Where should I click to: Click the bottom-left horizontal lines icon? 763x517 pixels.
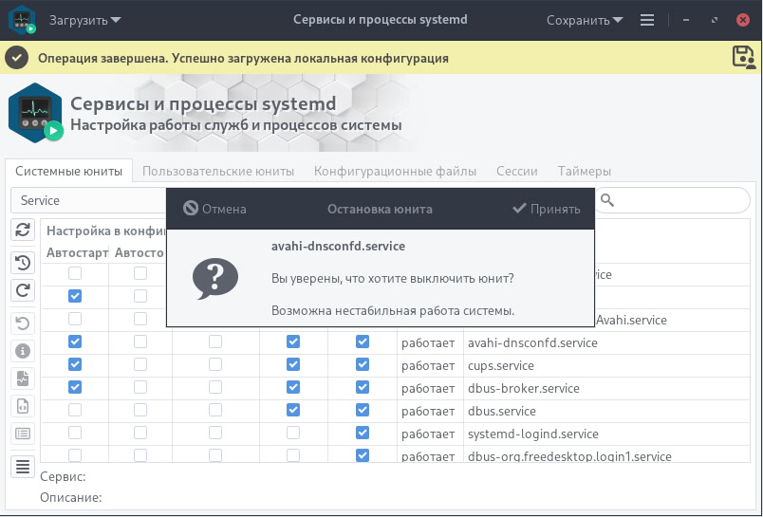click(23, 466)
